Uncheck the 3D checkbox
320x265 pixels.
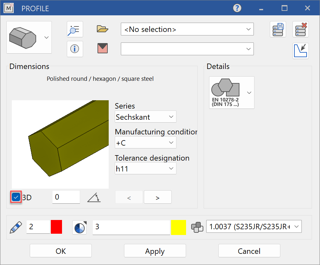[16, 197]
